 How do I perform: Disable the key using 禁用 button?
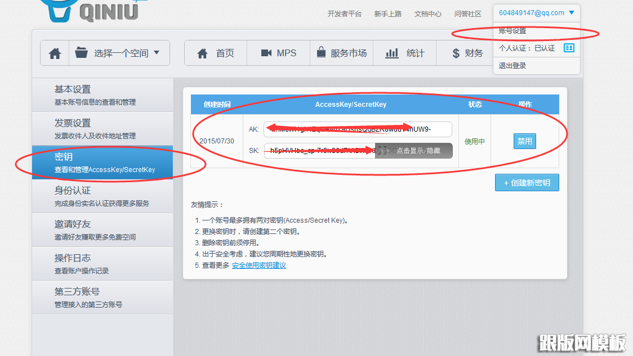524,141
